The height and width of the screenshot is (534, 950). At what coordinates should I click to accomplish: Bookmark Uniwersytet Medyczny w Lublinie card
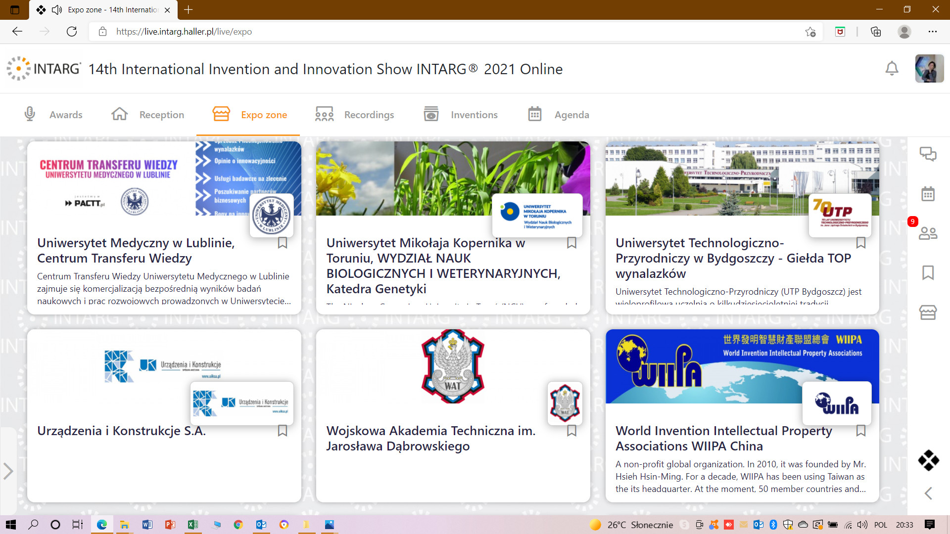282,243
